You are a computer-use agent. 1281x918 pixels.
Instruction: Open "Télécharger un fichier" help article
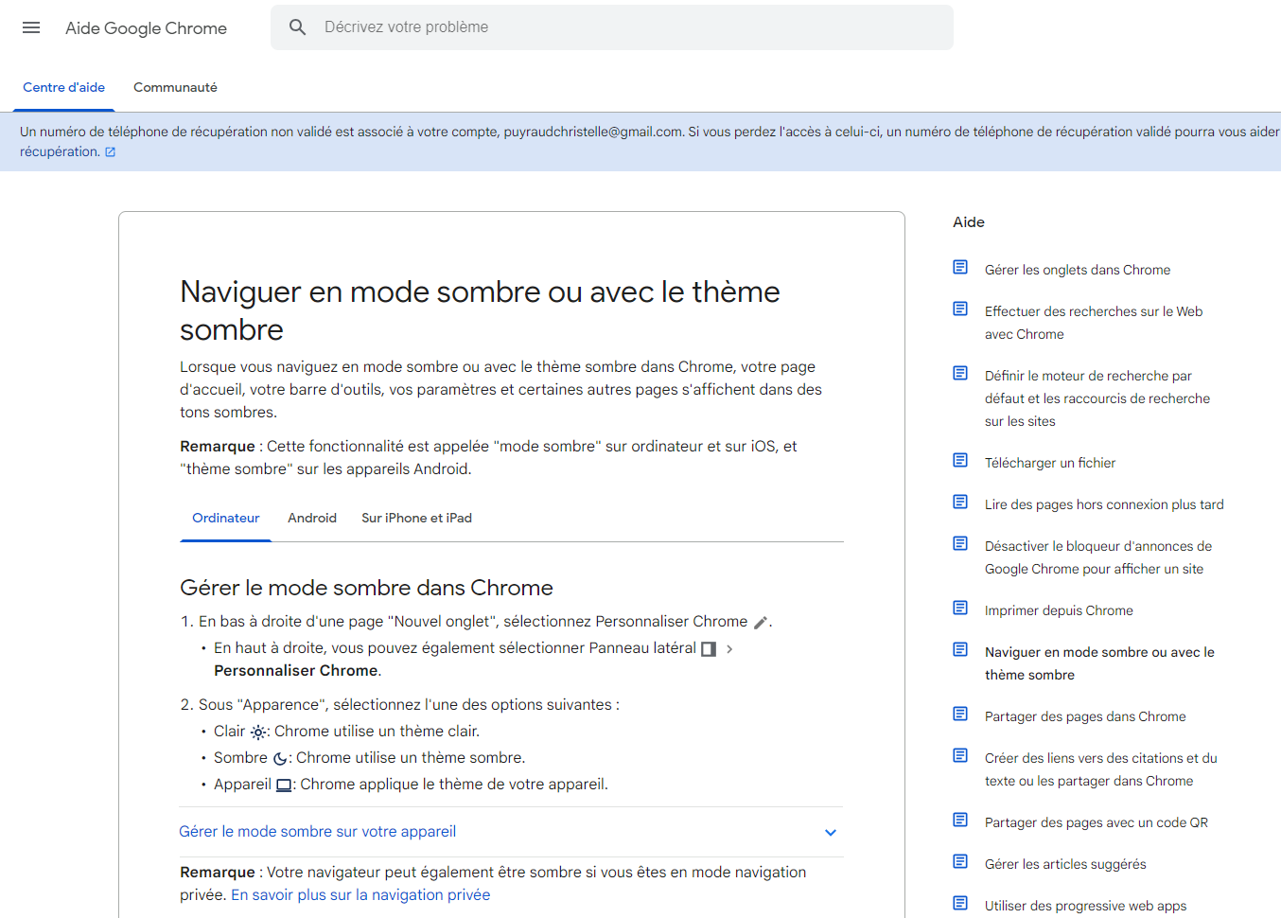[1050, 463]
